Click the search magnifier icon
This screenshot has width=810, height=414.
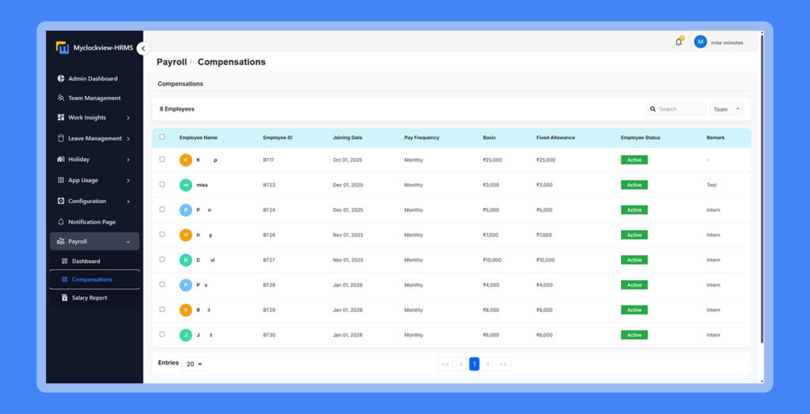653,109
